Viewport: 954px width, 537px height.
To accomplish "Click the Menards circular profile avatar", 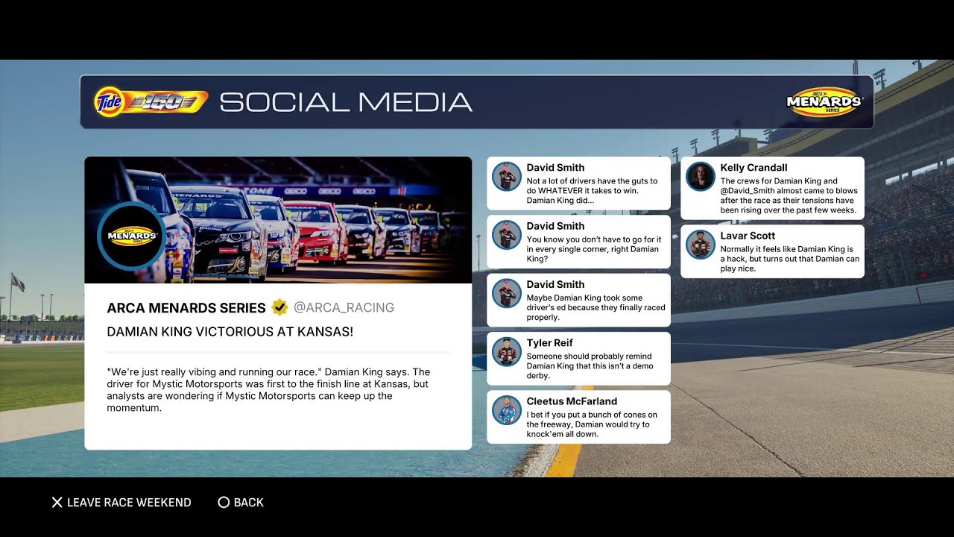I will point(132,236).
